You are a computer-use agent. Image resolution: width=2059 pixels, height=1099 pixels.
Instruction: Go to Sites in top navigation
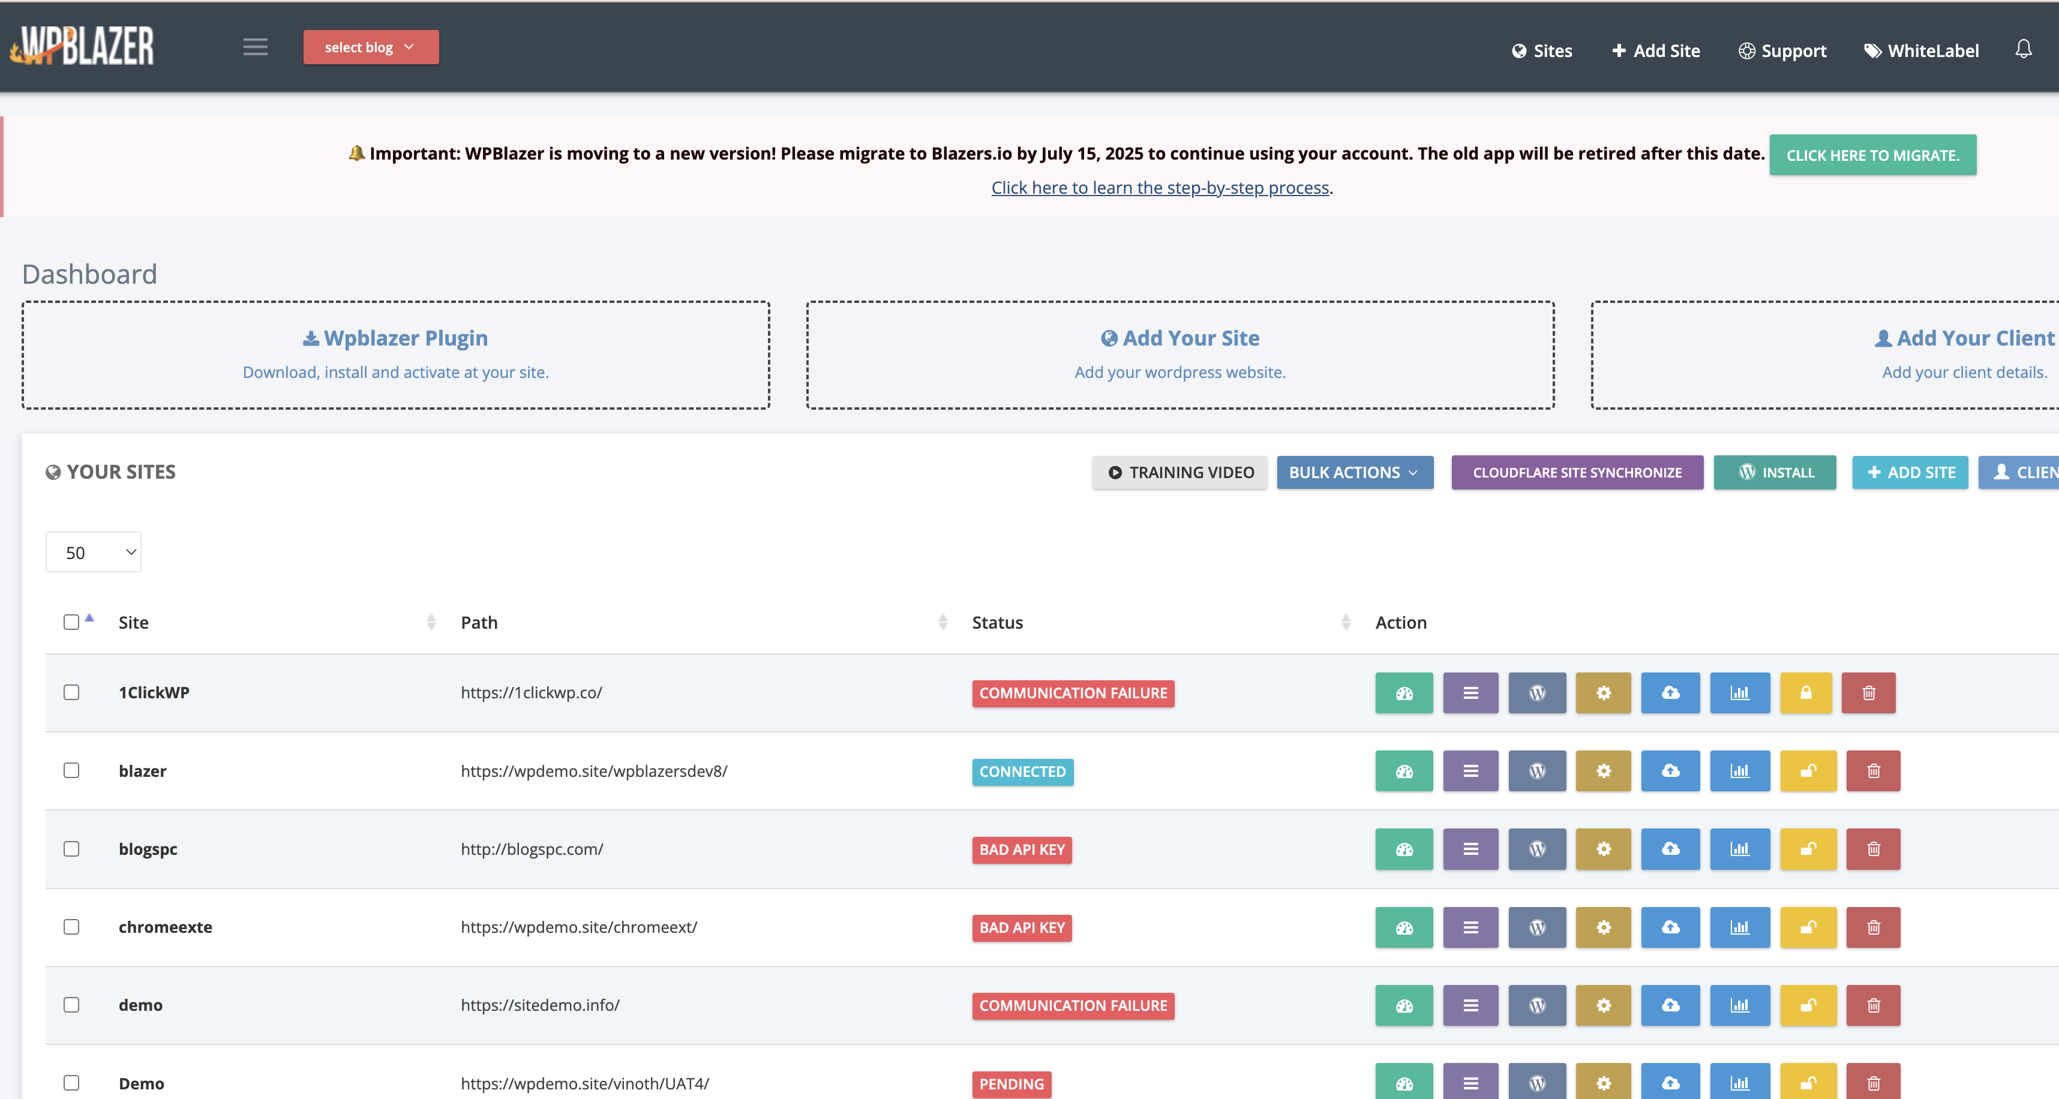(1542, 51)
